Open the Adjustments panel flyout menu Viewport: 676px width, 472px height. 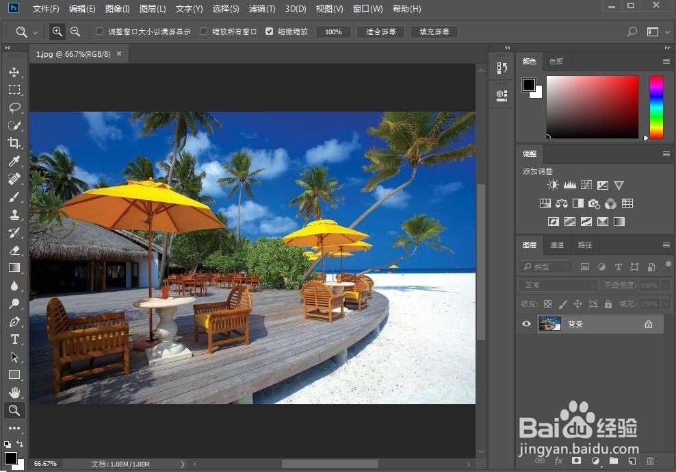666,153
